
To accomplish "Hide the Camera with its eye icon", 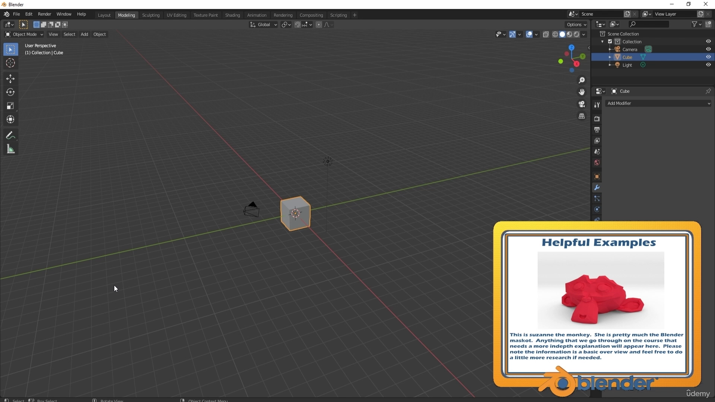I will 708,49.
